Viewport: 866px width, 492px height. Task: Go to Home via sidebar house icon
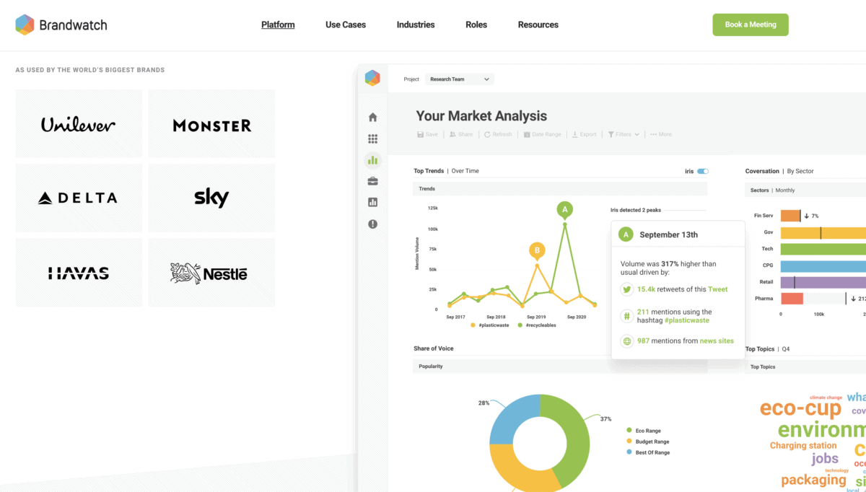pyautogui.click(x=373, y=117)
